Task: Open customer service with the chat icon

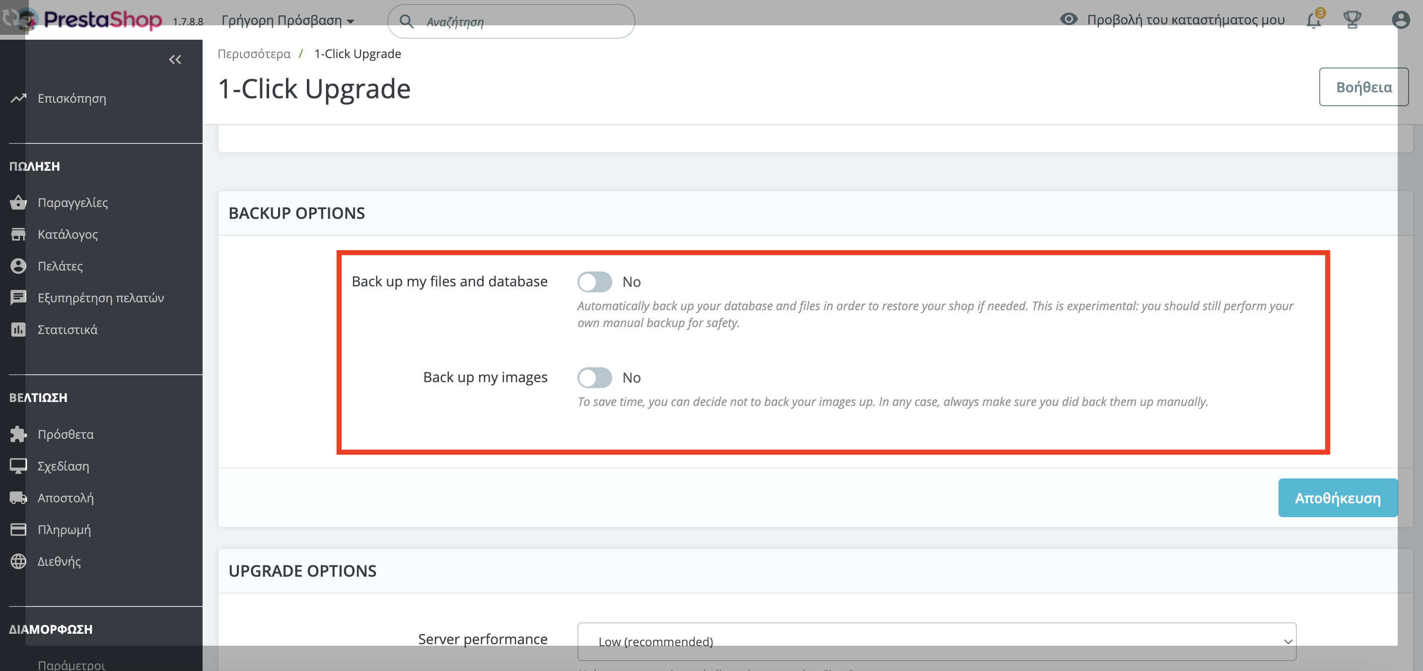Action: (18, 297)
